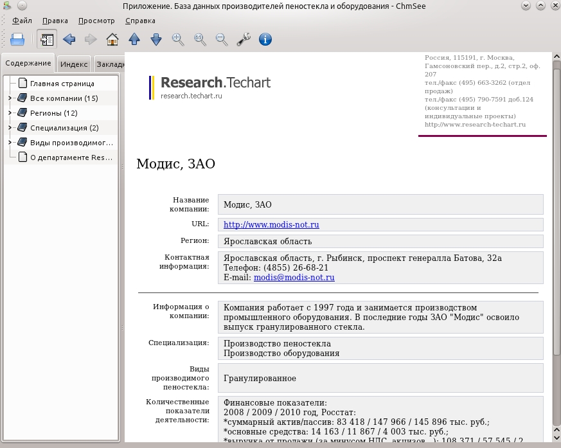Viewport: 561px width, 448px height.
Task: Open О департаменте Res... page
Action: (x=71, y=157)
